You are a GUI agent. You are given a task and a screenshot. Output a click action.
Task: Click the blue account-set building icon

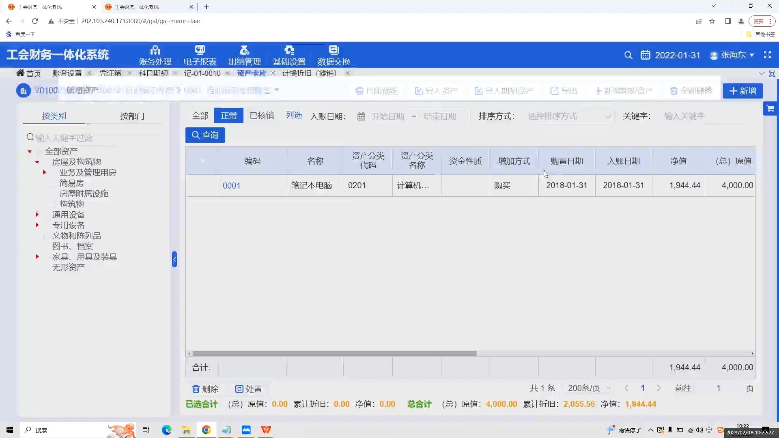point(24,90)
